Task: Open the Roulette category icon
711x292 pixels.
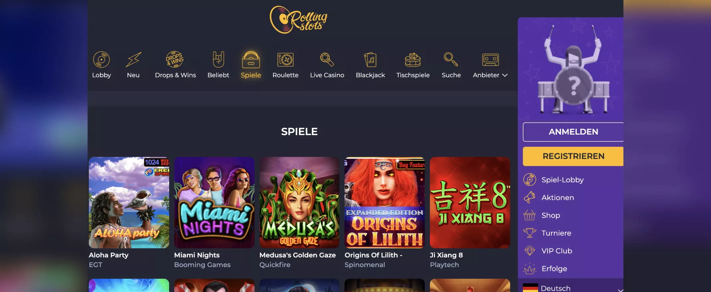Action: pyautogui.click(x=285, y=60)
